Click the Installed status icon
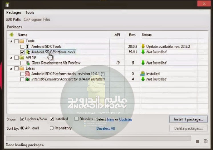The width and height of the screenshot is (213, 150). (x=143, y=74)
